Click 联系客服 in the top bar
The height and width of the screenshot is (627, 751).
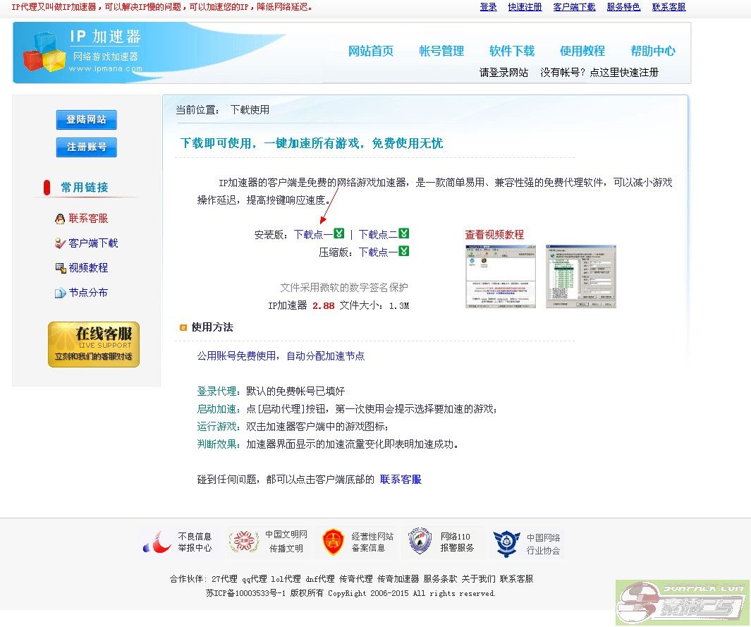tap(669, 7)
